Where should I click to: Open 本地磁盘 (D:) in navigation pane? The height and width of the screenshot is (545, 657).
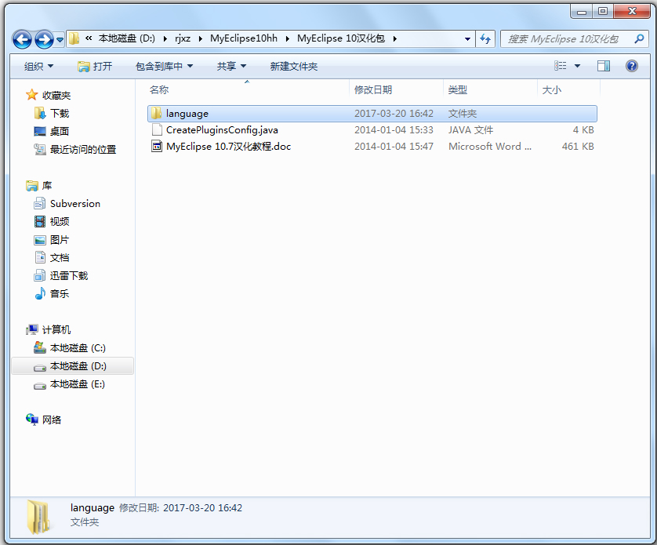point(72,366)
